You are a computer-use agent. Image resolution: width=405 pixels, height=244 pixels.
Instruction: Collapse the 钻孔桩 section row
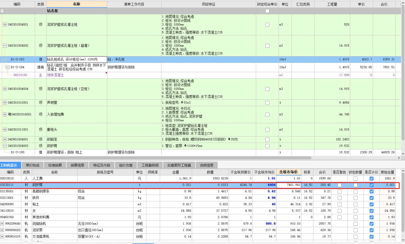tap(2, 11)
